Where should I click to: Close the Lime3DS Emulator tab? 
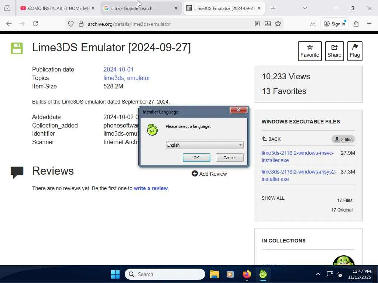(259, 8)
